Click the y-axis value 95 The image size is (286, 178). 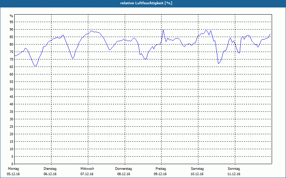[11, 22]
